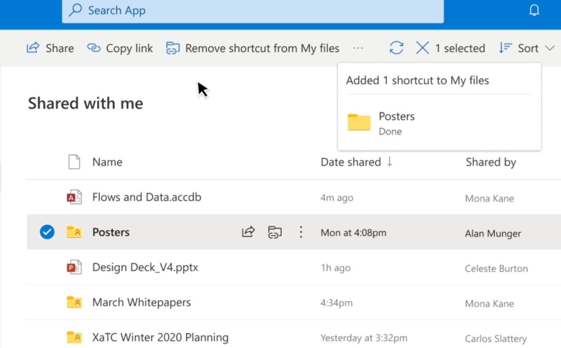Click the Share arrow icon in toolbar
561x348 pixels.
click(33, 48)
